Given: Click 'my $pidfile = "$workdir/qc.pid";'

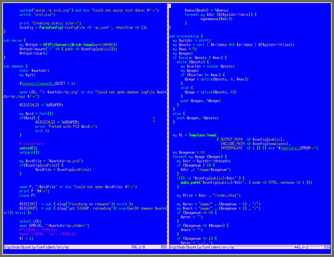Looking at the screenshot, I should (51, 161).
